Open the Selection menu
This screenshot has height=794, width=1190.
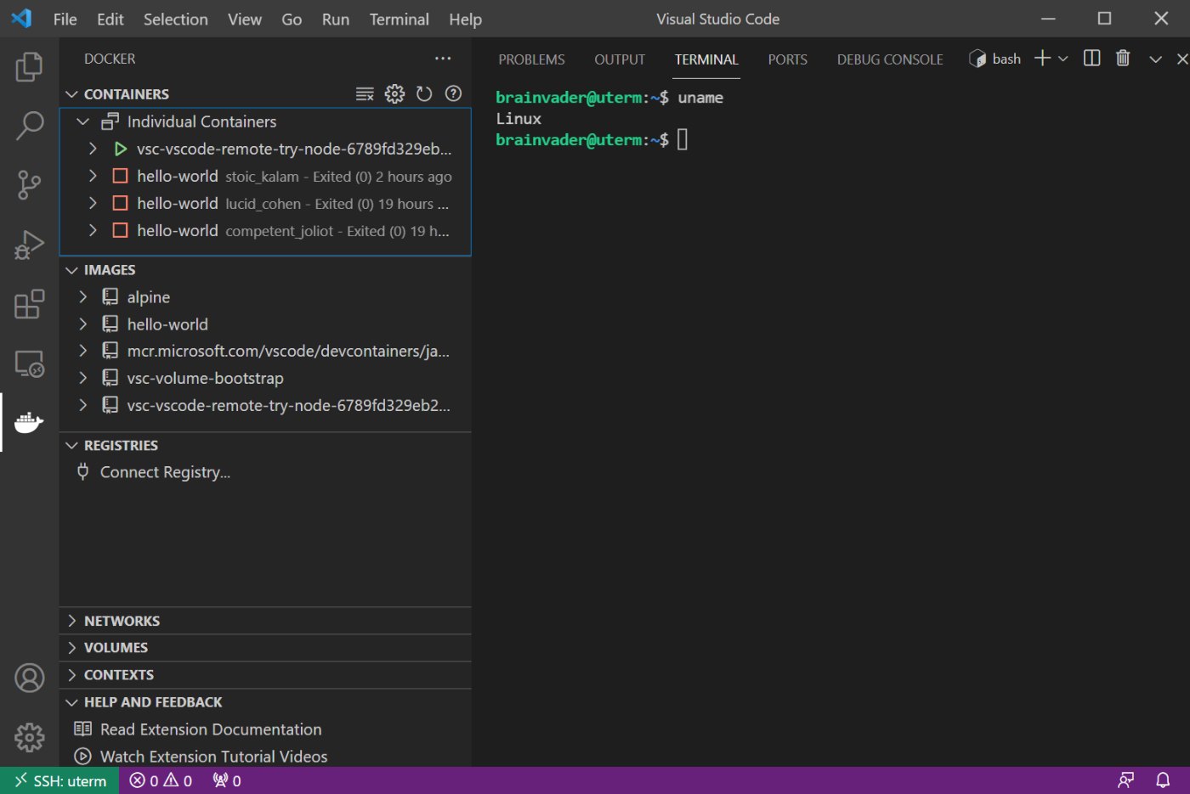point(175,19)
